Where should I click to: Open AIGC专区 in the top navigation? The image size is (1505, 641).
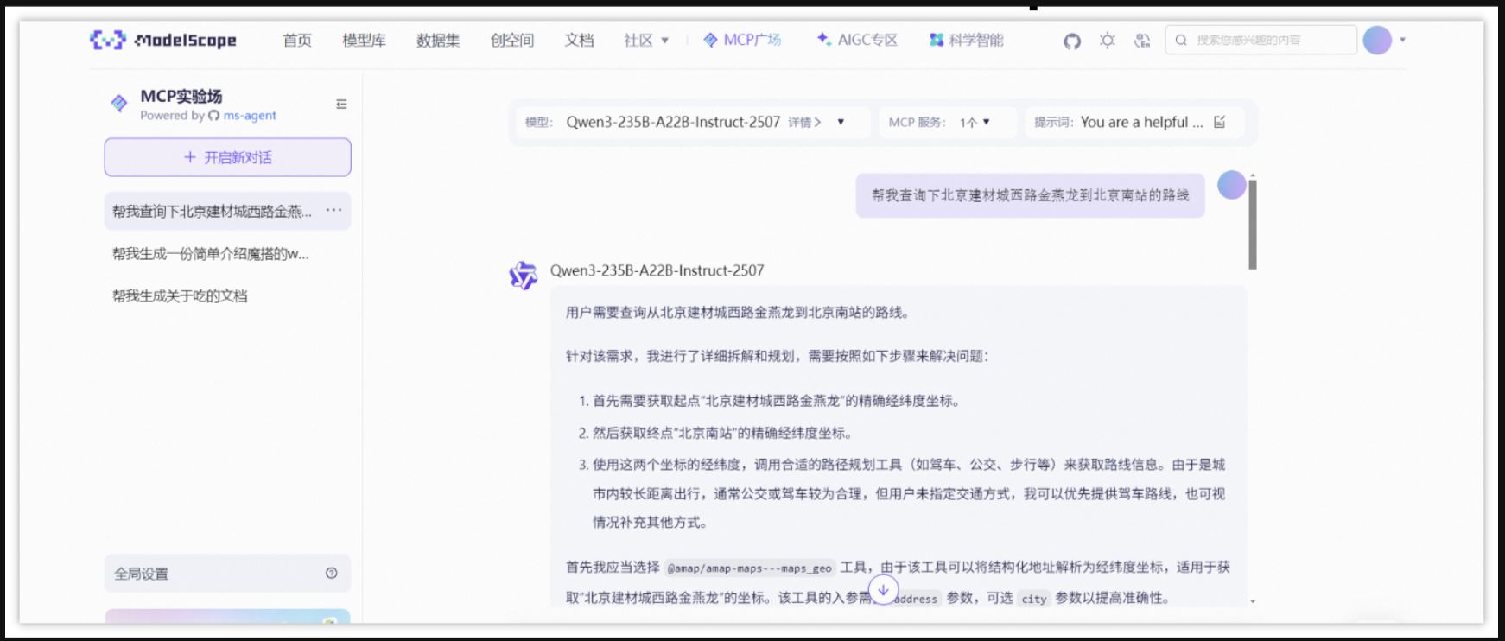click(x=857, y=41)
